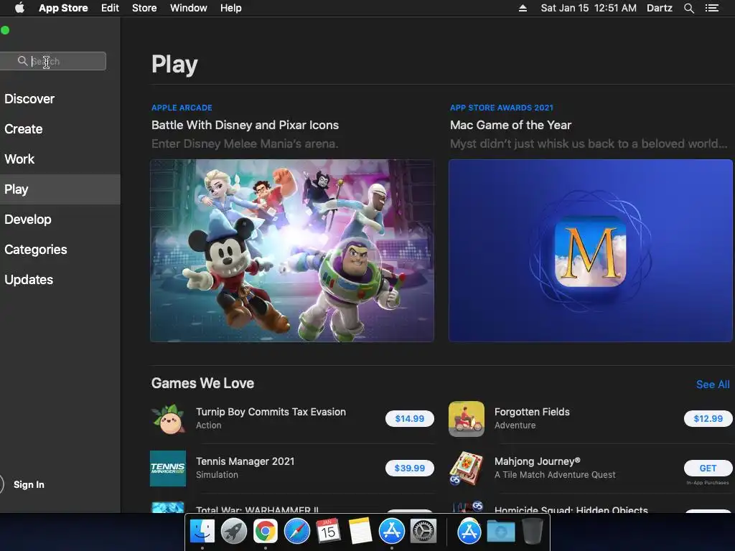Go to the Create section
This screenshot has height=551, width=735.
point(24,129)
